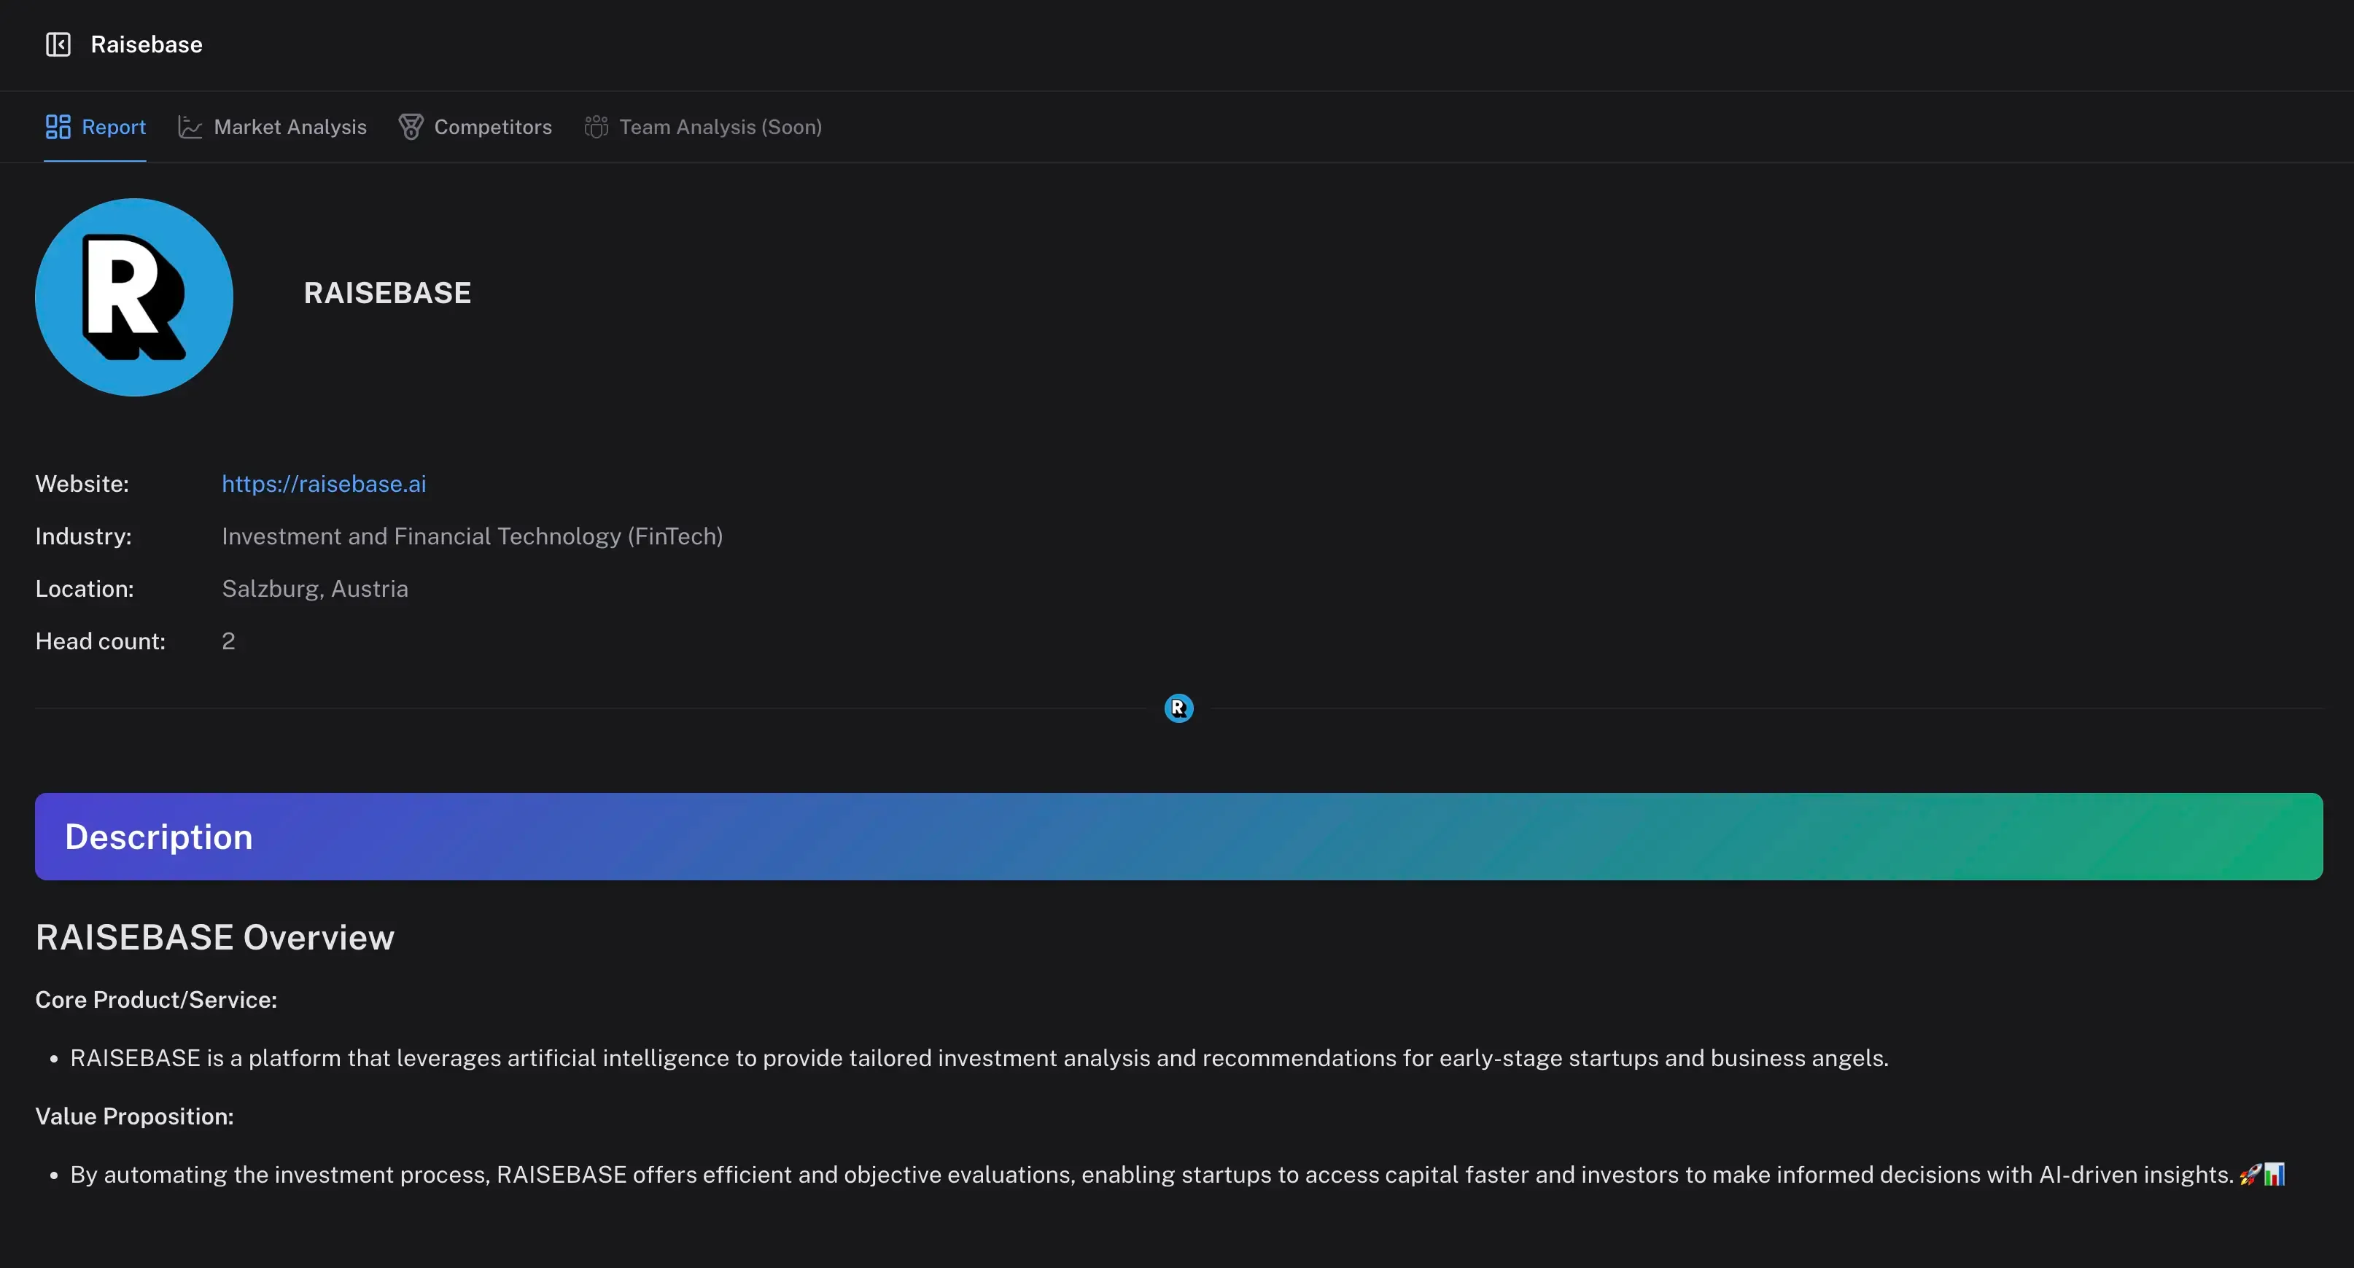Select the Team Analysis (Soon) tab

pos(720,127)
